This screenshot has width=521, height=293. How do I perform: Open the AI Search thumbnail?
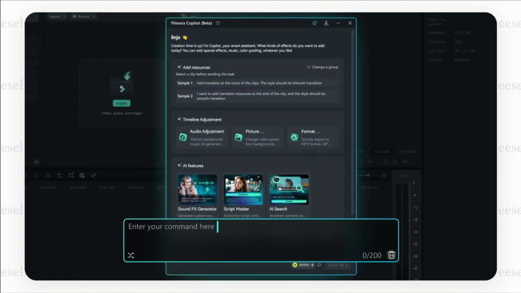[x=289, y=189]
